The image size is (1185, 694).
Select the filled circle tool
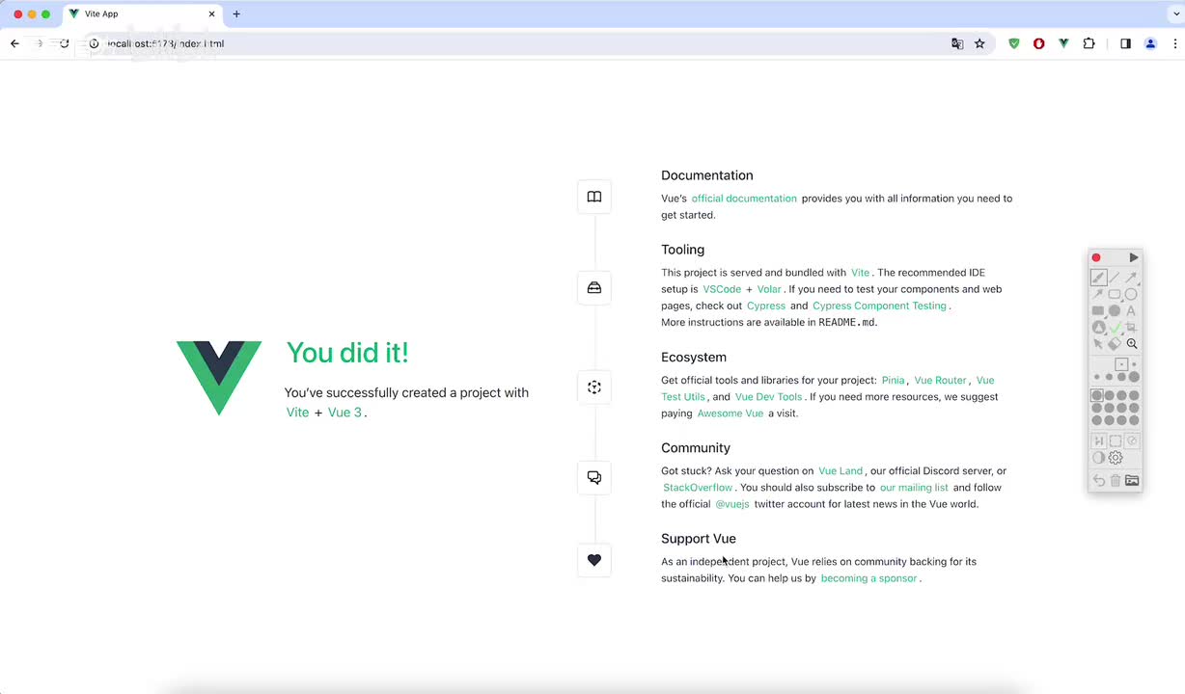tap(1114, 310)
